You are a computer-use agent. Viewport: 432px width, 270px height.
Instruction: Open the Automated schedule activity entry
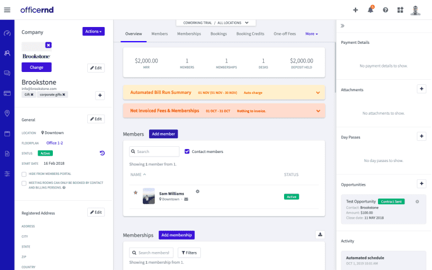pos(384,260)
